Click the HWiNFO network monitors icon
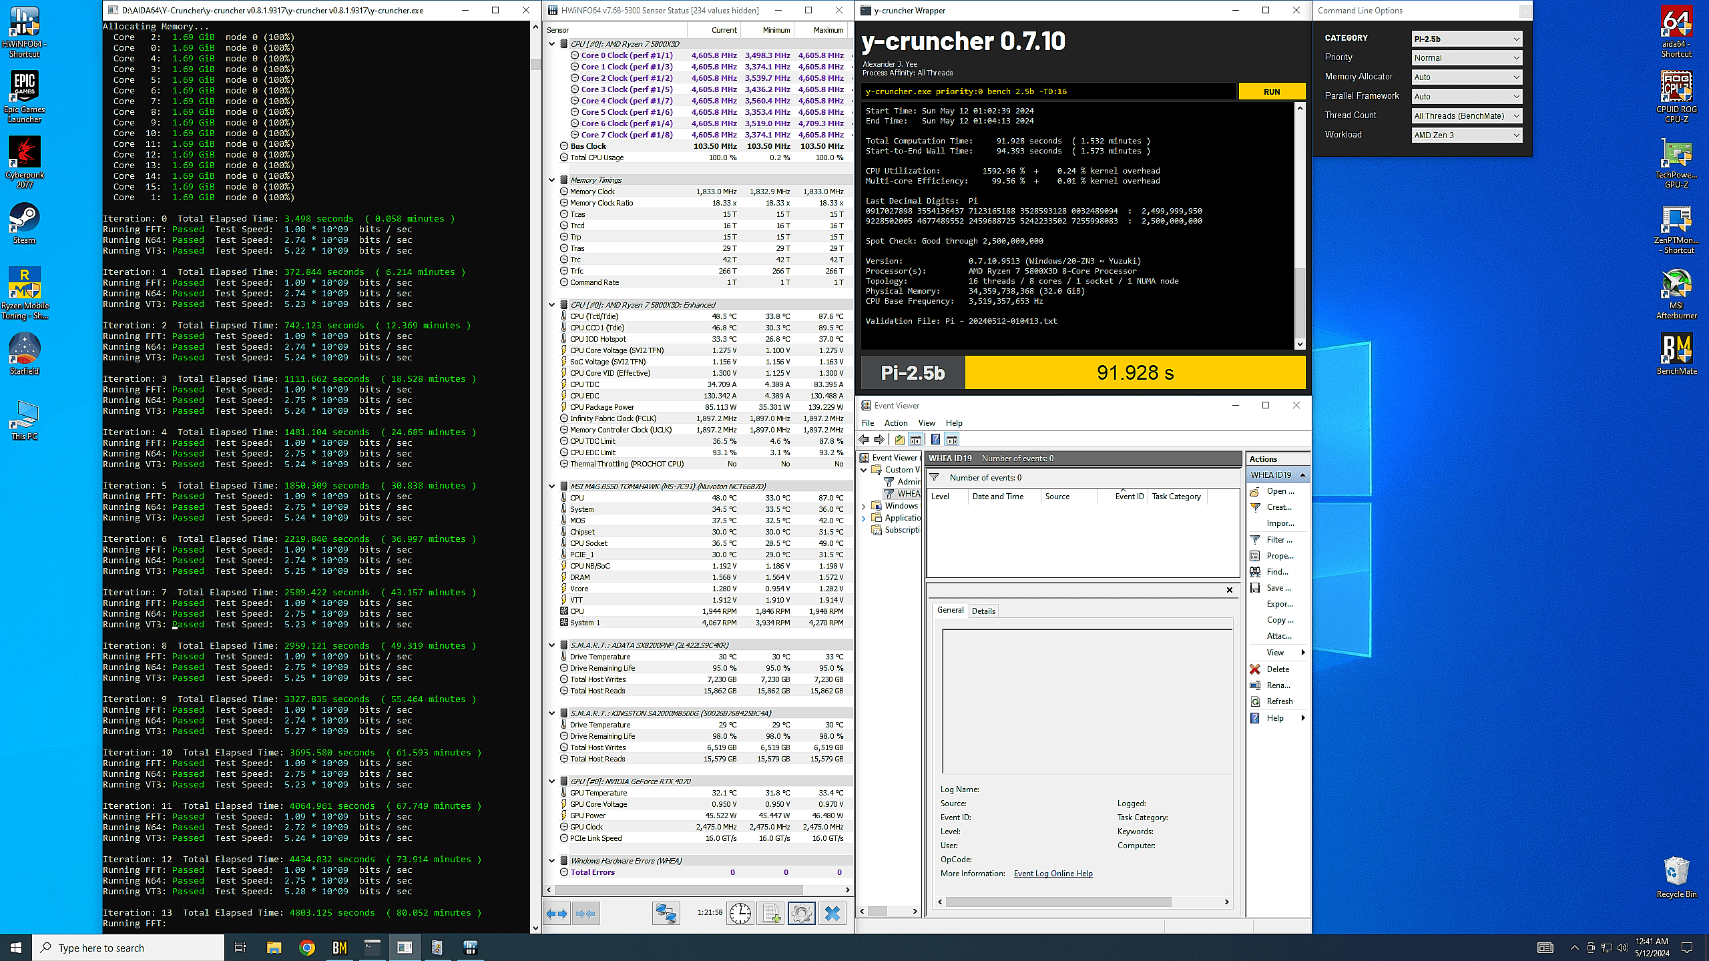 666,913
